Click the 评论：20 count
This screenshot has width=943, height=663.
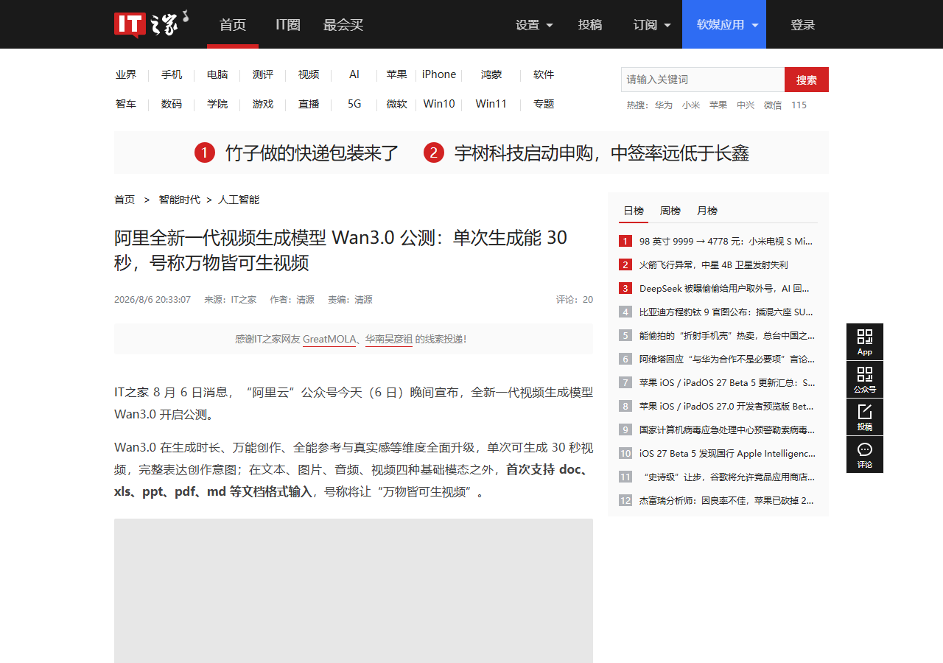575,300
